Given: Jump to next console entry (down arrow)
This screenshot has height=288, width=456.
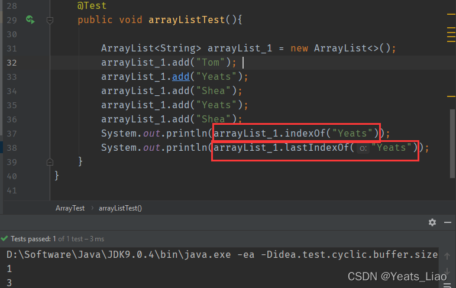Looking at the screenshot, I should tap(447, 270).
